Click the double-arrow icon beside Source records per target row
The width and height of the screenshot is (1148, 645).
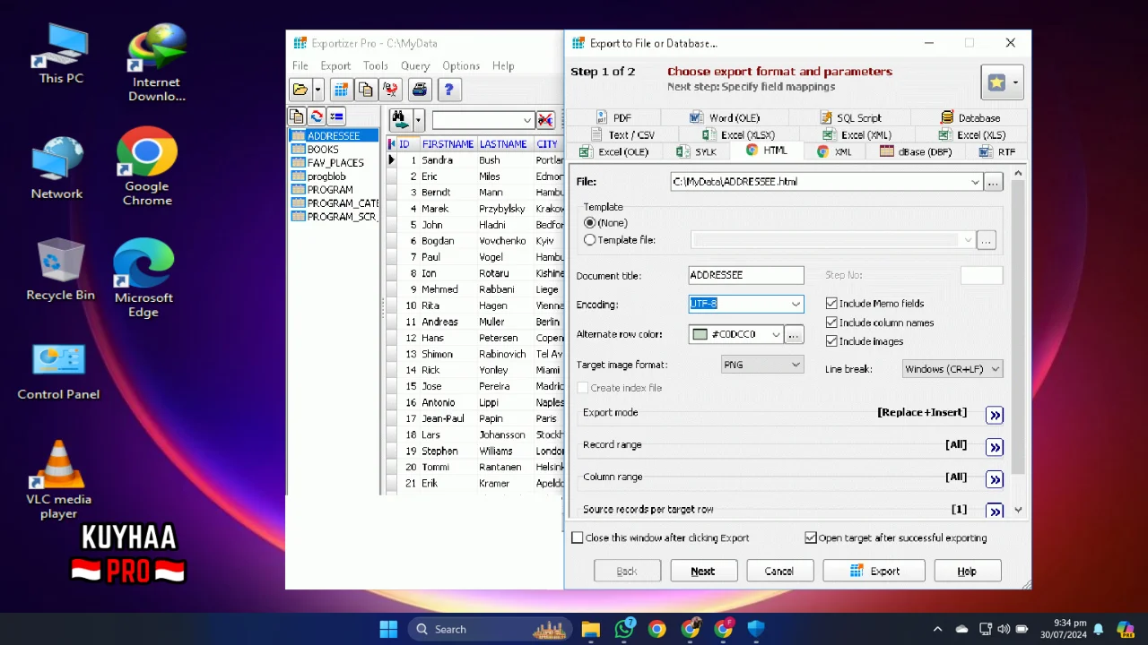pyautogui.click(x=995, y=511)
